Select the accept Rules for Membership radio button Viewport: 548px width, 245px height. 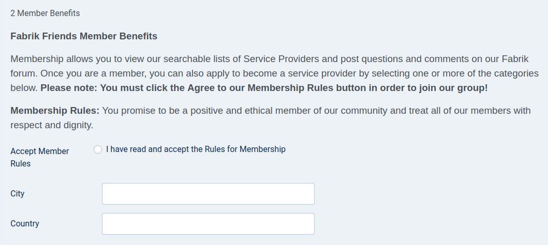[x=98, y=149]
